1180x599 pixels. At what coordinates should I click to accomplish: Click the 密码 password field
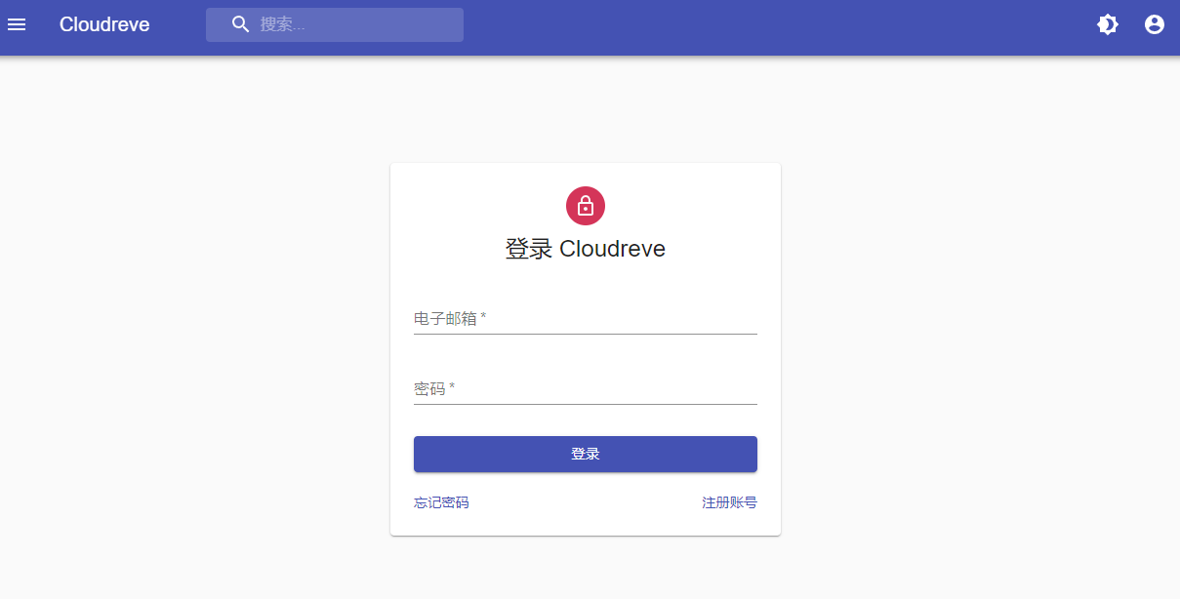point(586,389)
